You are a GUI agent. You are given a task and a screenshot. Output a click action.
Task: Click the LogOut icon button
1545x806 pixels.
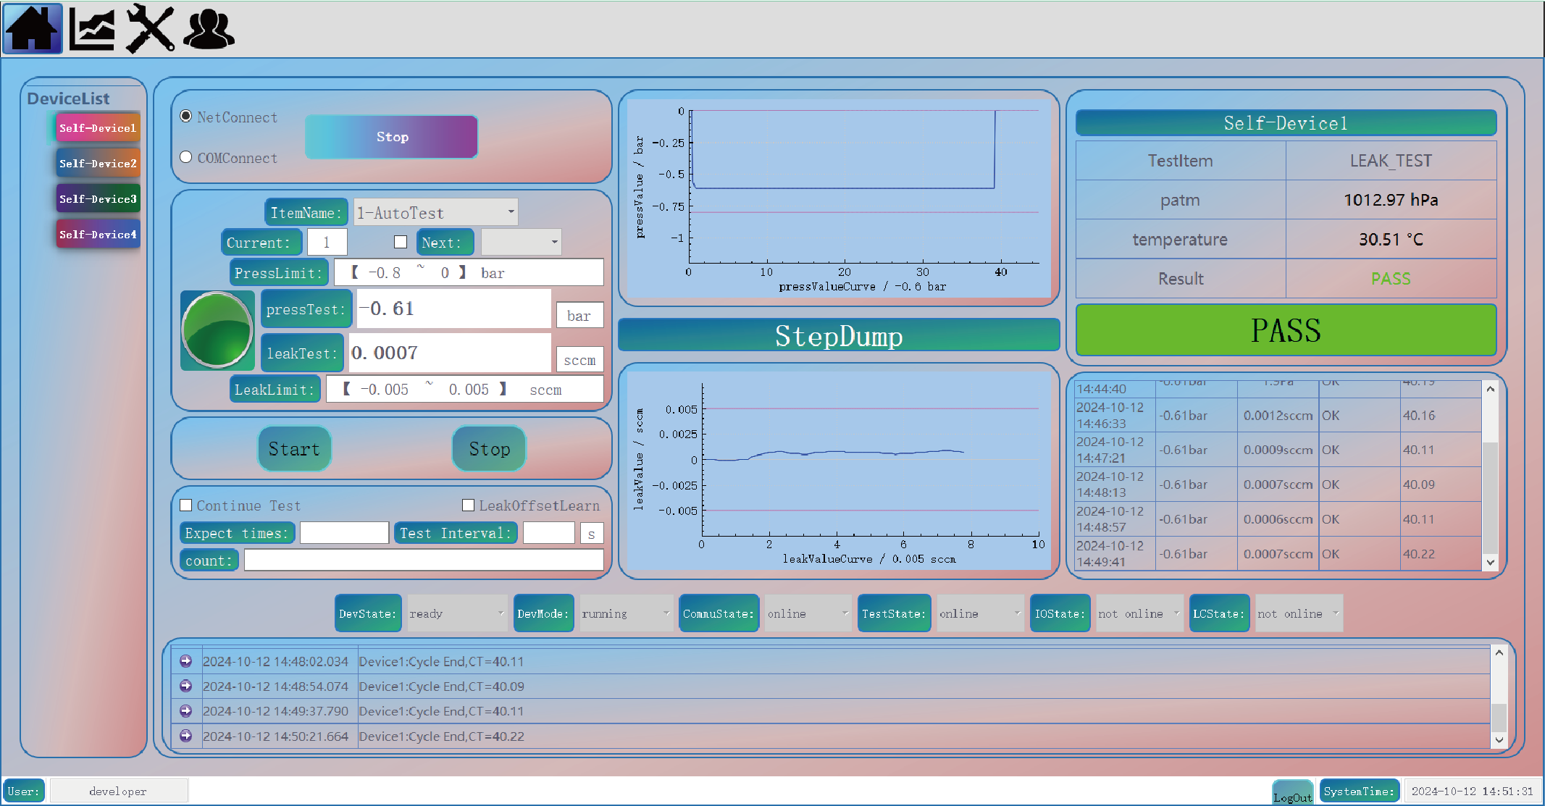(1292, 792)
